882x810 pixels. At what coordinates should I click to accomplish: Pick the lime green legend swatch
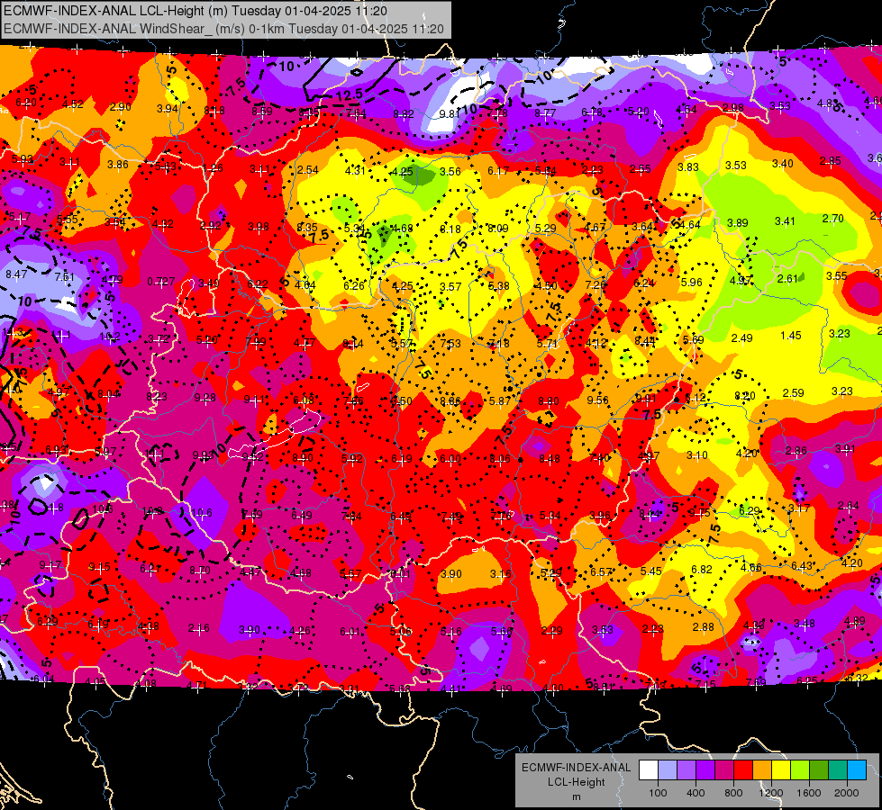(x=800, y=770)
